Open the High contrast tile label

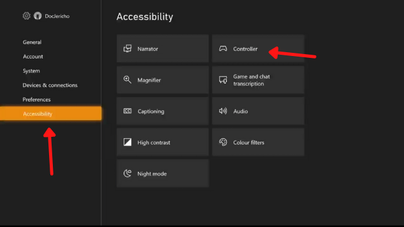pyautogui.click(x=154, y=142)
